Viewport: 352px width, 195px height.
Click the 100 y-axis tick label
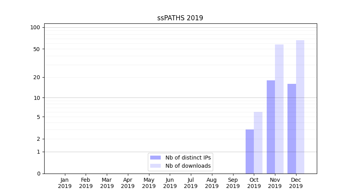coord(35,27)
